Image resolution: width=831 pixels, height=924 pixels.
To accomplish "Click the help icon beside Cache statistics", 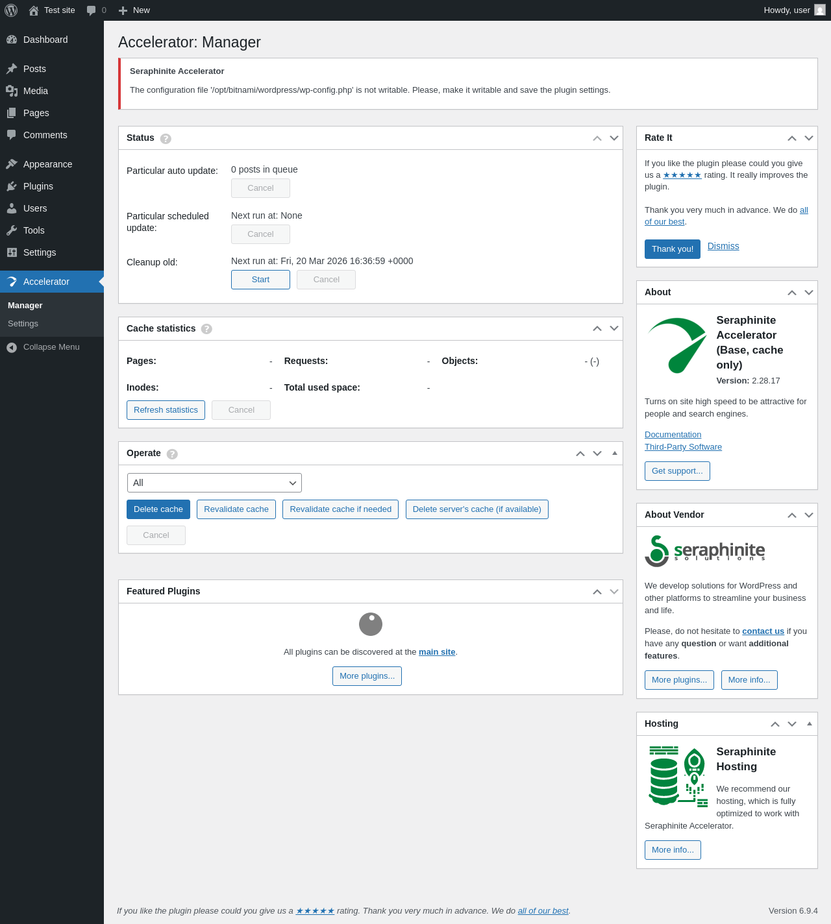I will pyautogui.click(x=206, y=329).
